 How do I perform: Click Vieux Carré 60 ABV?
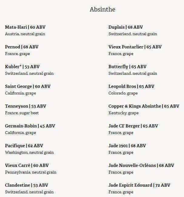(27, 165)
